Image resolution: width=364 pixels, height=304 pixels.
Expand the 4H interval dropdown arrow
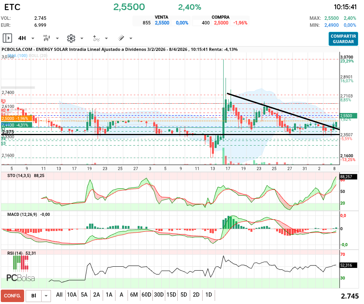click(33, 38)
